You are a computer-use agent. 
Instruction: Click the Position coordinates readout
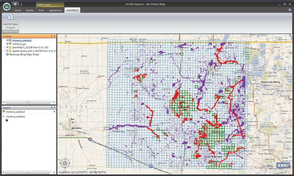[x=82, y=172]
